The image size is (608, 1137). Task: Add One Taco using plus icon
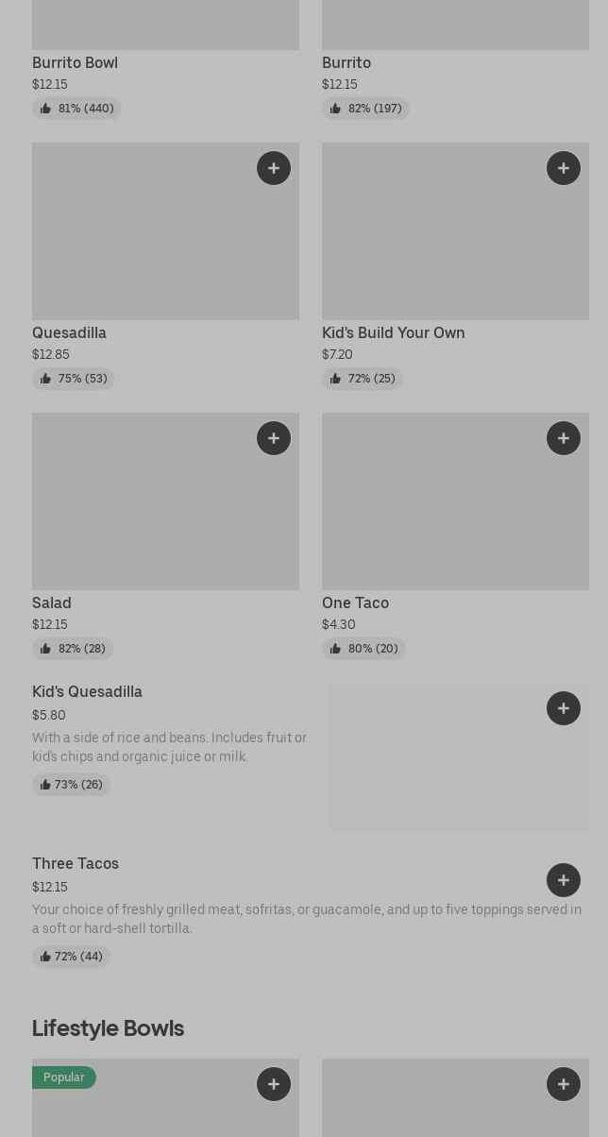click(564, 438)
